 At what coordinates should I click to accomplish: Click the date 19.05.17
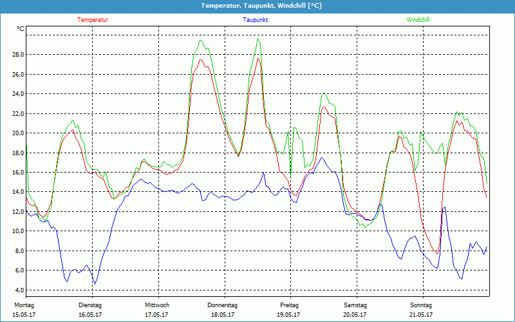tap(288, 315)
